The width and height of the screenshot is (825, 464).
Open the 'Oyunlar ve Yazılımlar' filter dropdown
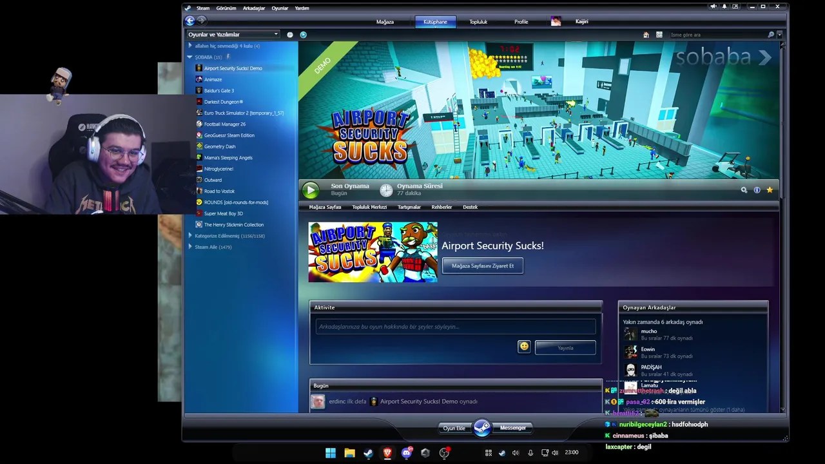[233, 34]
